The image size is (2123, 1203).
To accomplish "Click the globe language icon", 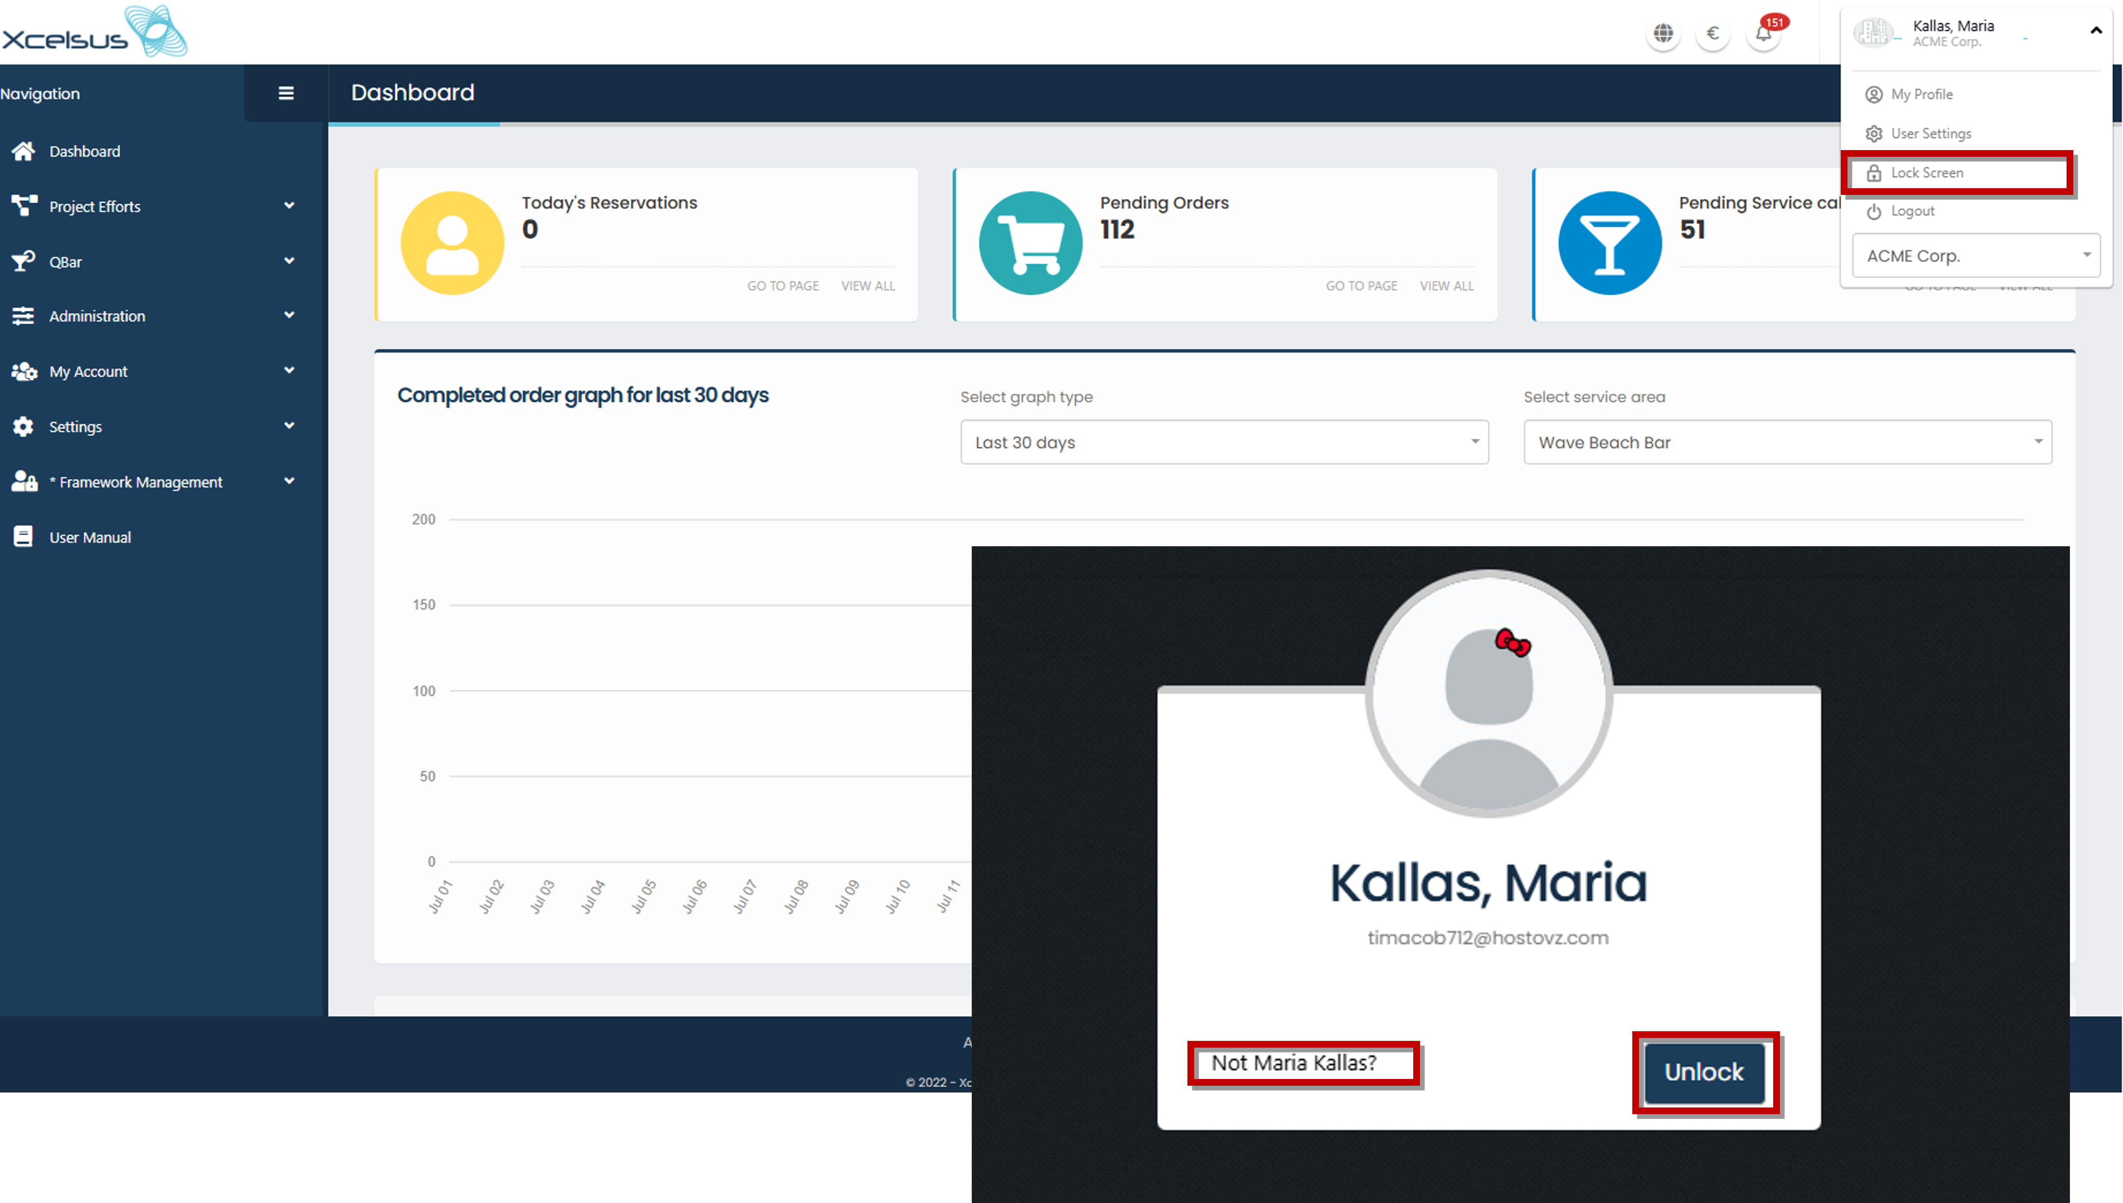I will [x=1663, y=33].
